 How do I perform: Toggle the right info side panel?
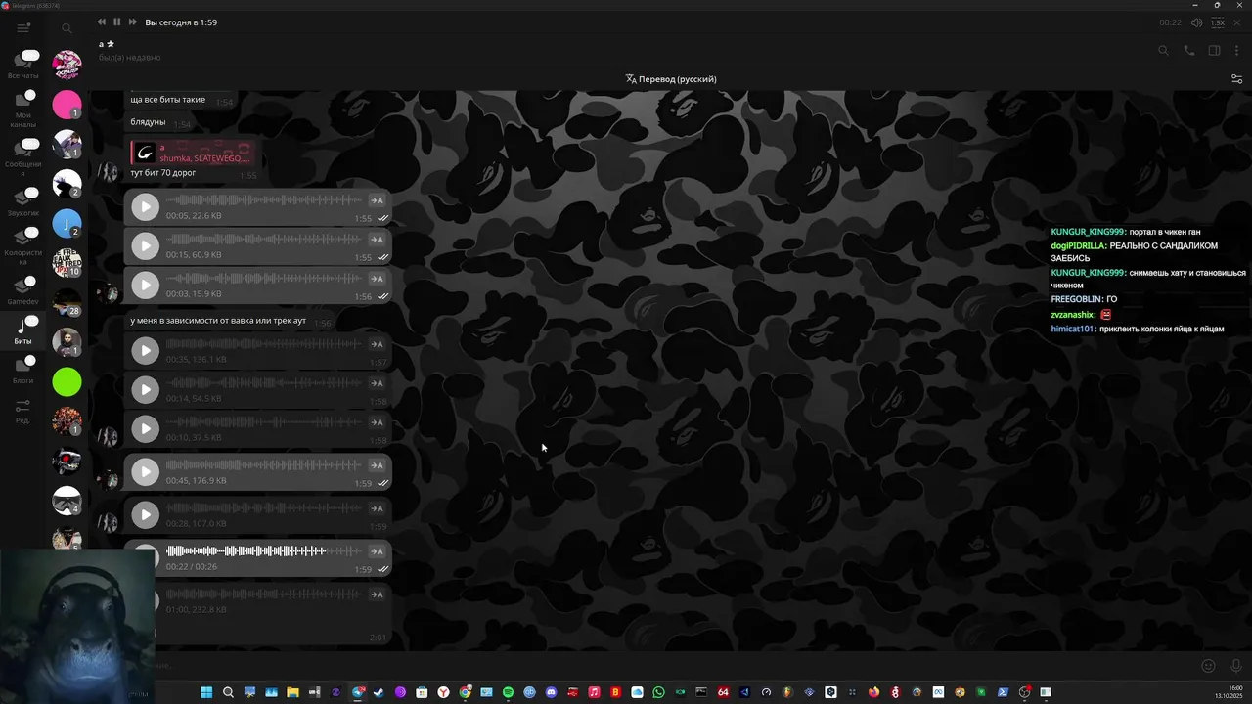pyautogui.click(x=1215, y=51)
